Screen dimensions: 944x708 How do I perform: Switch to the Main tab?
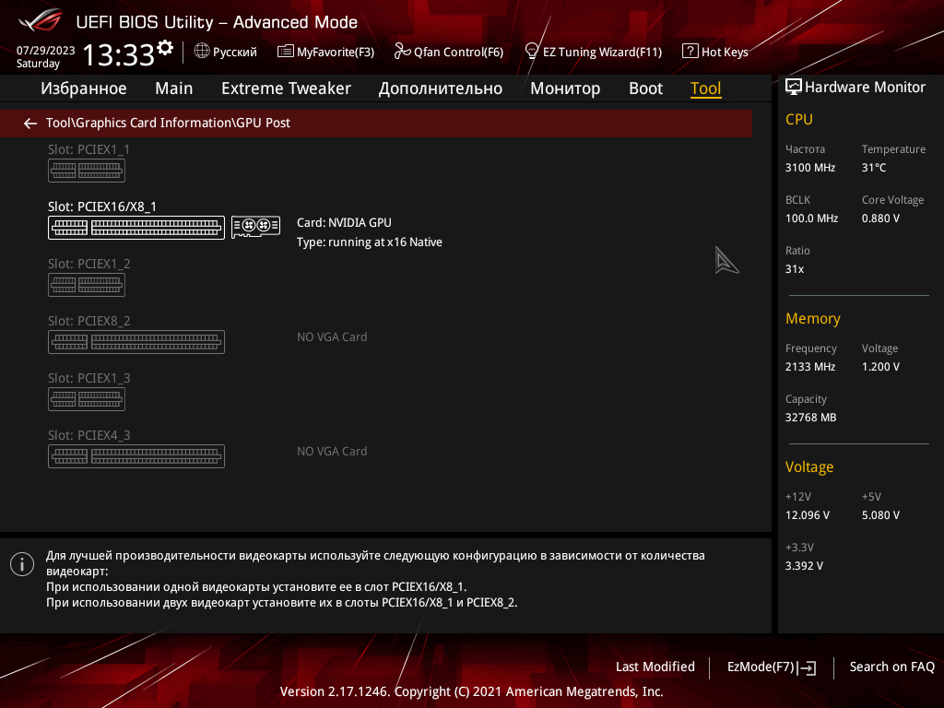point(174,88)
